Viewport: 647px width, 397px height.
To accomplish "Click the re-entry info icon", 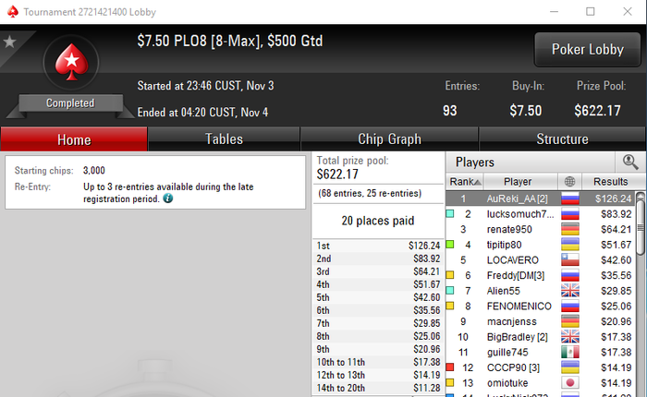I will pyautogui.click(x=168, y=198).
